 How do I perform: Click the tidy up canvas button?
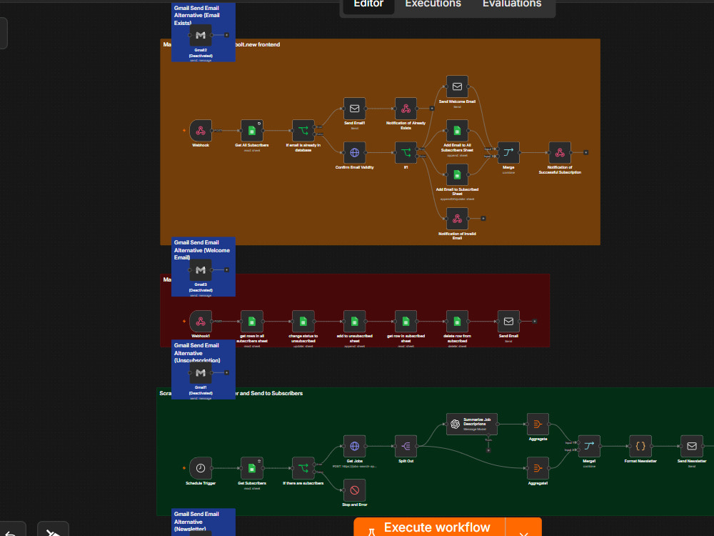53,530
